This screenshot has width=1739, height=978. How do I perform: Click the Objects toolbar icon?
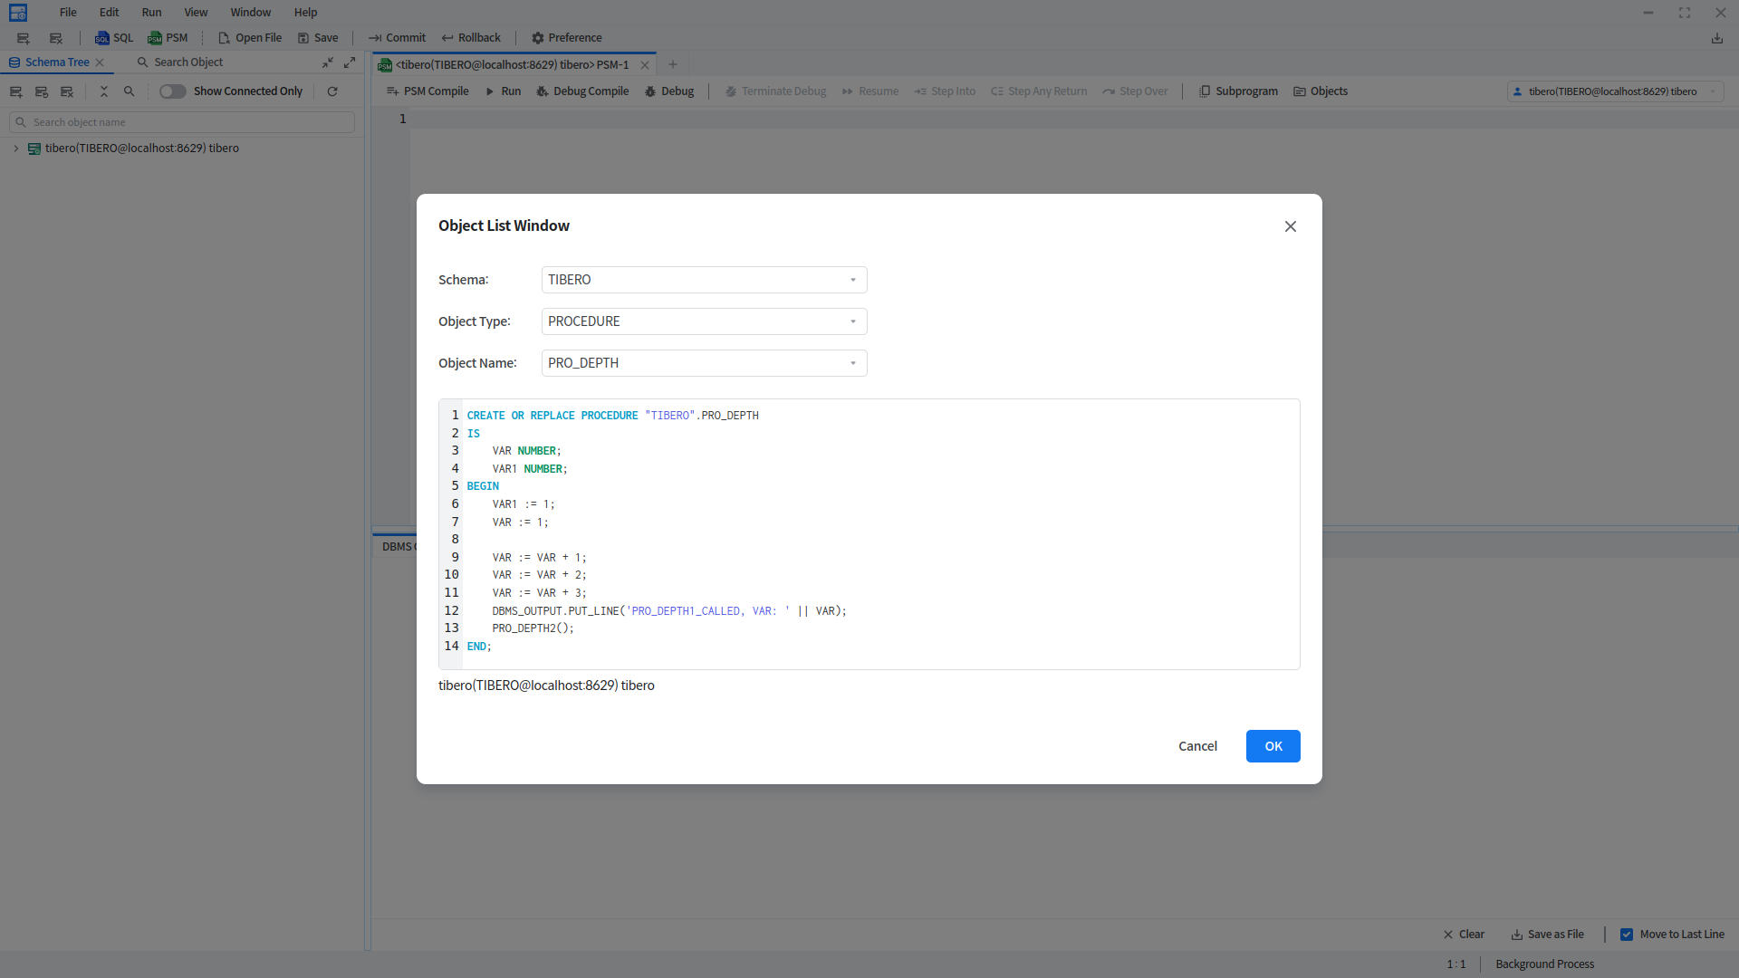1300,91
